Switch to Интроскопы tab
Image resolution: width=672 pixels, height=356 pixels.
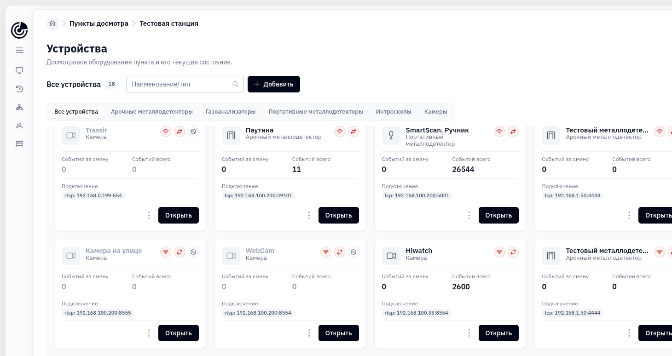point(394,112)
